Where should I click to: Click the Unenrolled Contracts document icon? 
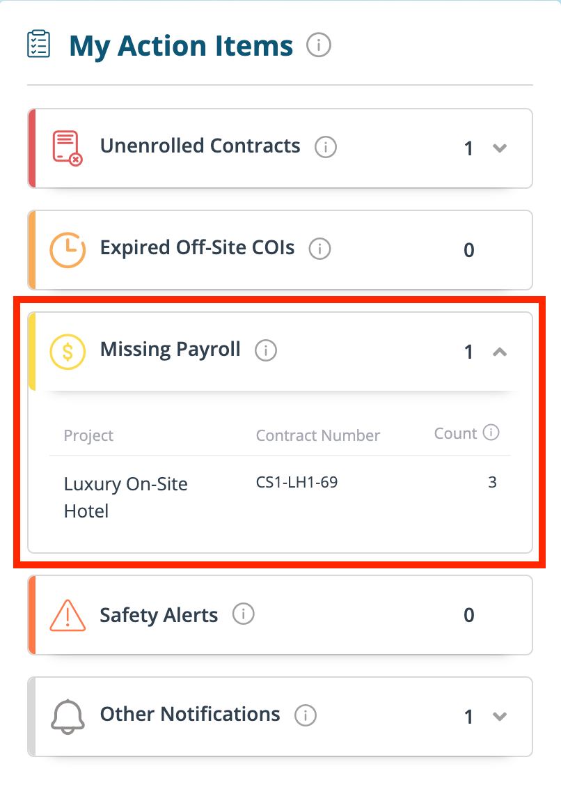pos(67,148)
